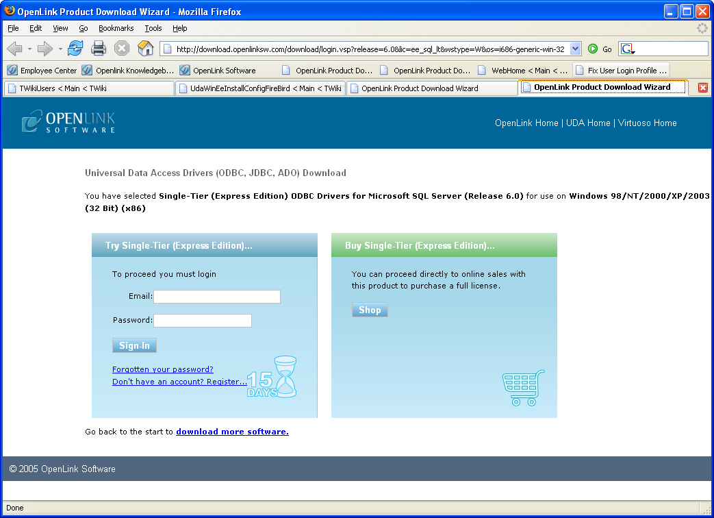Image resolution: width=714 pixels, height=518 pixels.
Task: Close the current tab with red X
Action: (702, 88)
